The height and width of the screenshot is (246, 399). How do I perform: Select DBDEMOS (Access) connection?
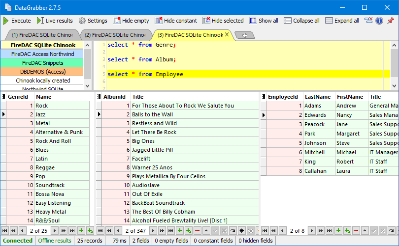tap(42, 72)
